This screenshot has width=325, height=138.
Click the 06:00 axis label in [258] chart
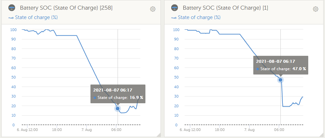tap(116, 129)
